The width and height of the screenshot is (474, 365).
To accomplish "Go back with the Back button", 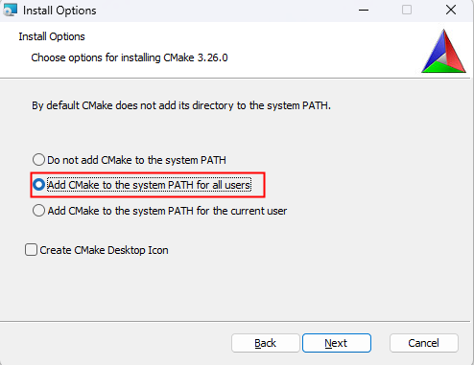I will tap(266, 343).
